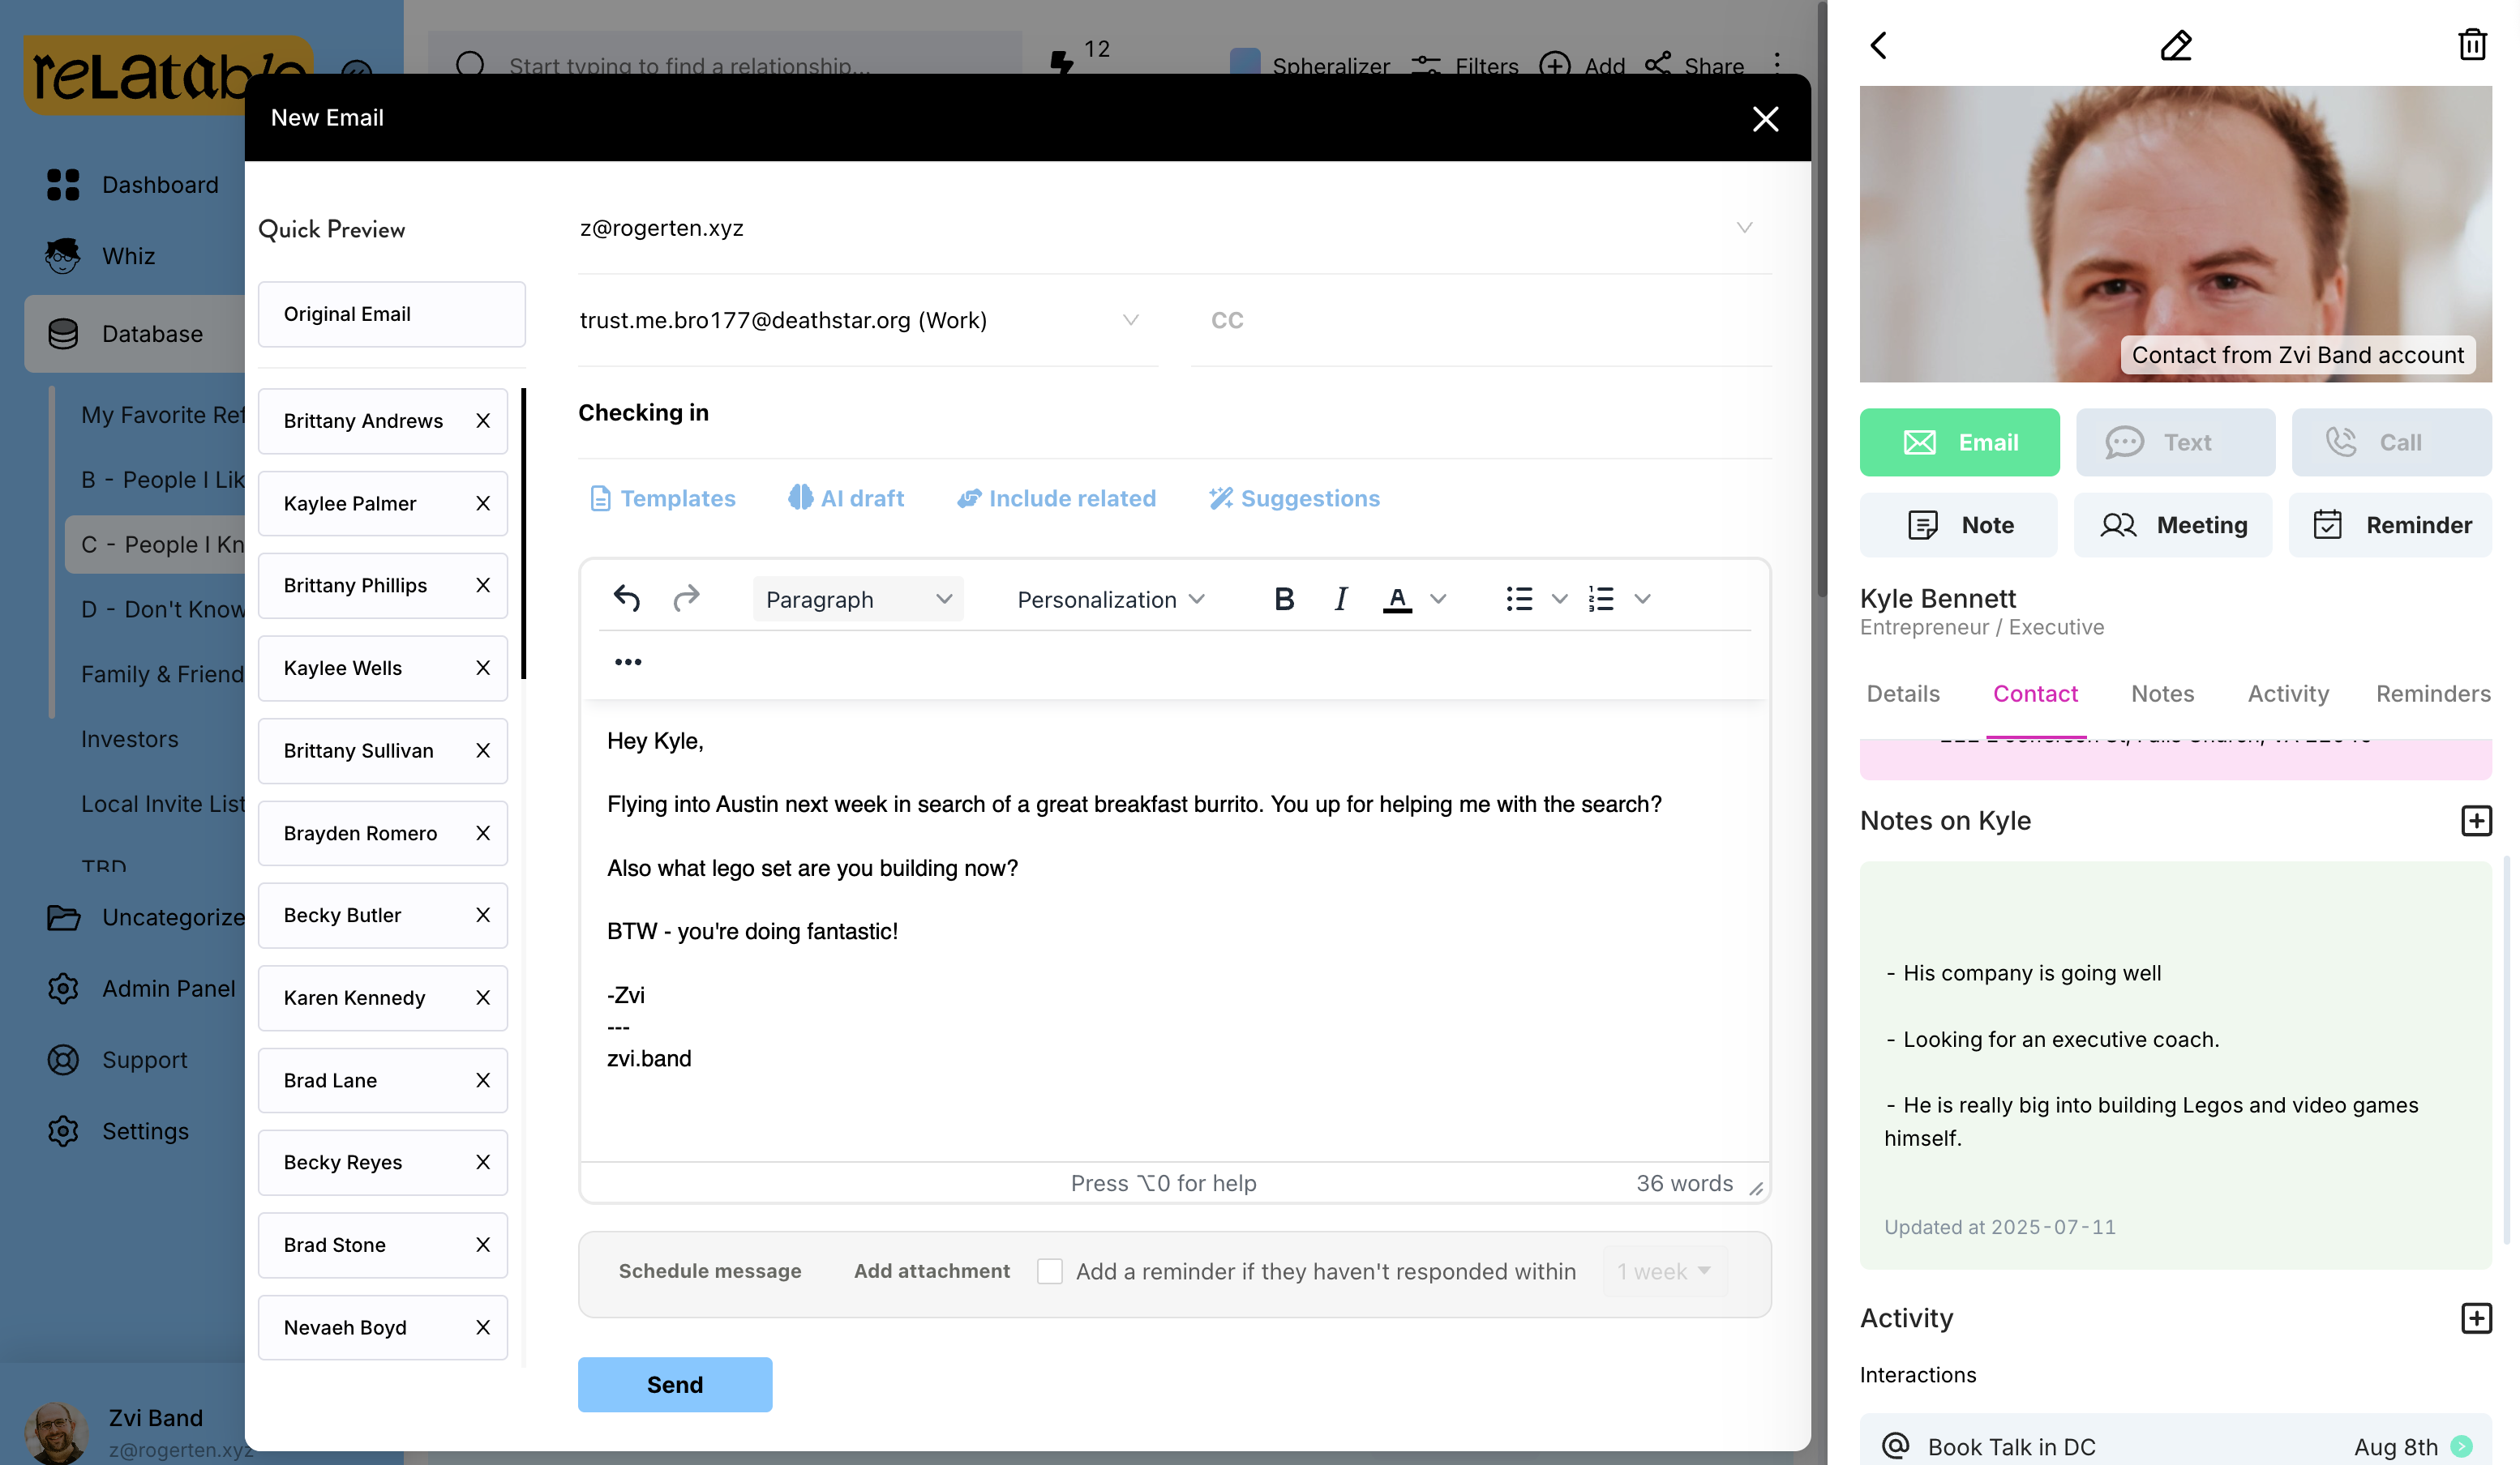This screenshot has height=1465, width=2520.
Task: Switch to the Details tab
Action: tap(1901, 693)
